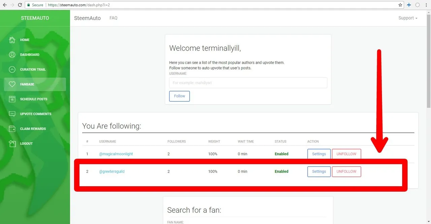The image size is (431, 224).
Task: Open CLAIM REWARDS in the sidebar
Action: coord(35,129)
